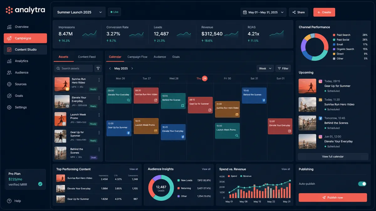376x211 pixels.
Task: Click the Sources globe icon
Action: 9,84
